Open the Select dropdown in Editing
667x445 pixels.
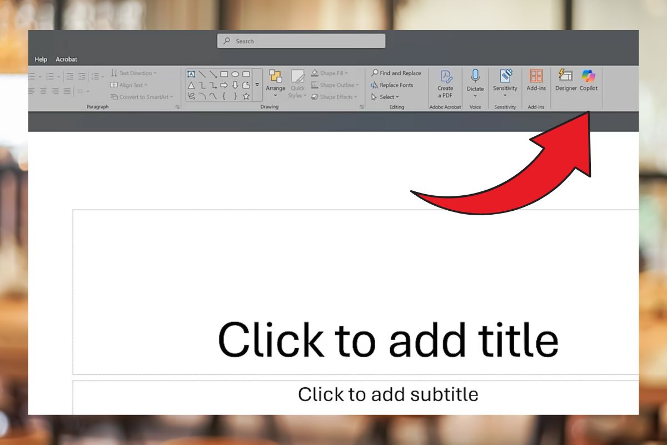pos(385,97)
